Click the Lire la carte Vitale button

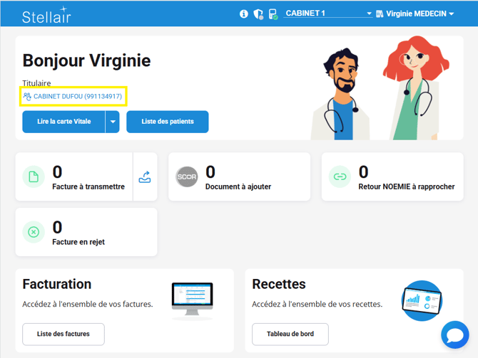click(64, 122)
